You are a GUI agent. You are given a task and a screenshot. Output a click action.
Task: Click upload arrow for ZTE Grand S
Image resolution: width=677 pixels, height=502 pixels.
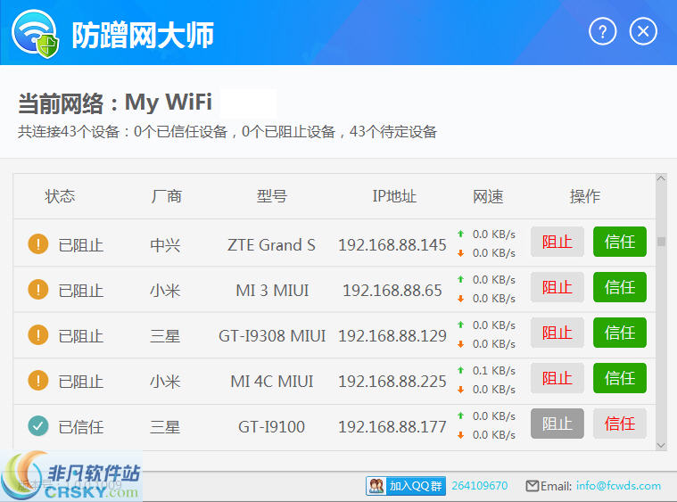click(x=460, y=234)
